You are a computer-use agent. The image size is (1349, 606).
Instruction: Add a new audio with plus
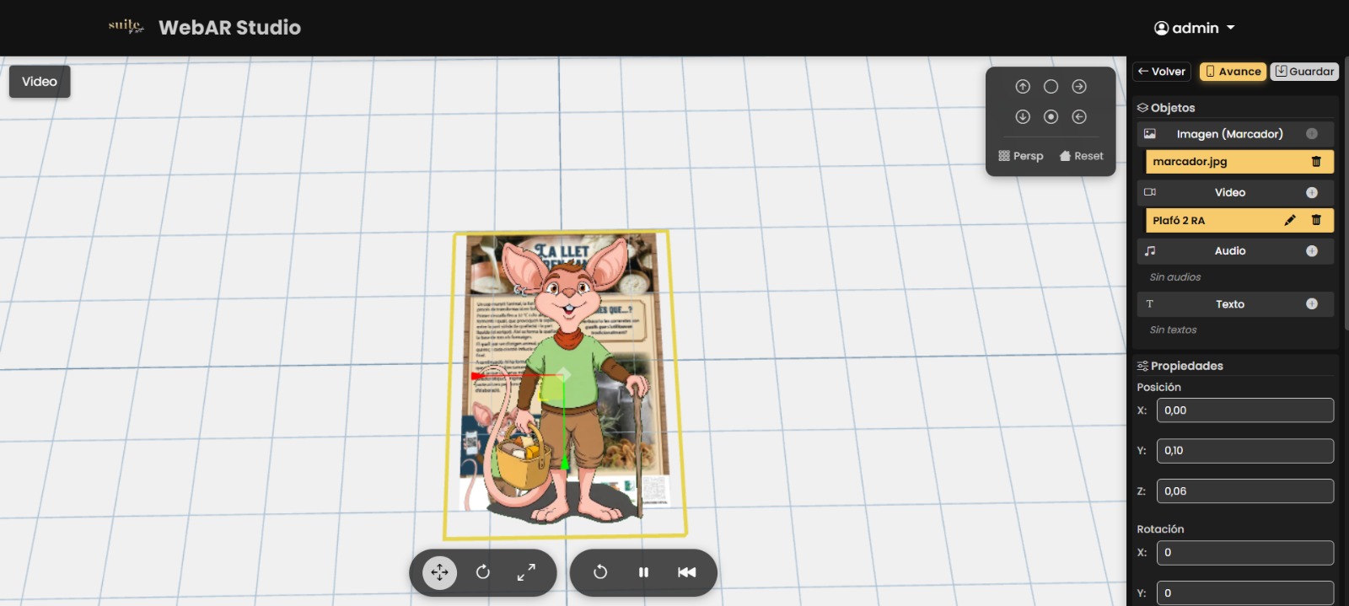[x=1312, y=251]
